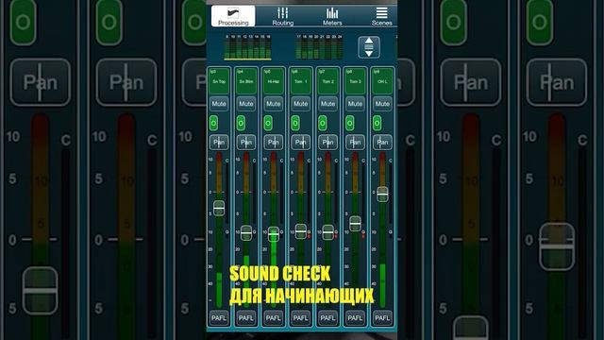Open Pan control for Tom 1

300,143
